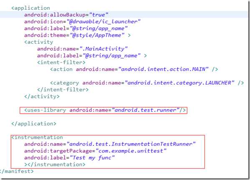Click the category android.intent.category.LAUNCHER line
250x180 pixels.
click(147, 83)
